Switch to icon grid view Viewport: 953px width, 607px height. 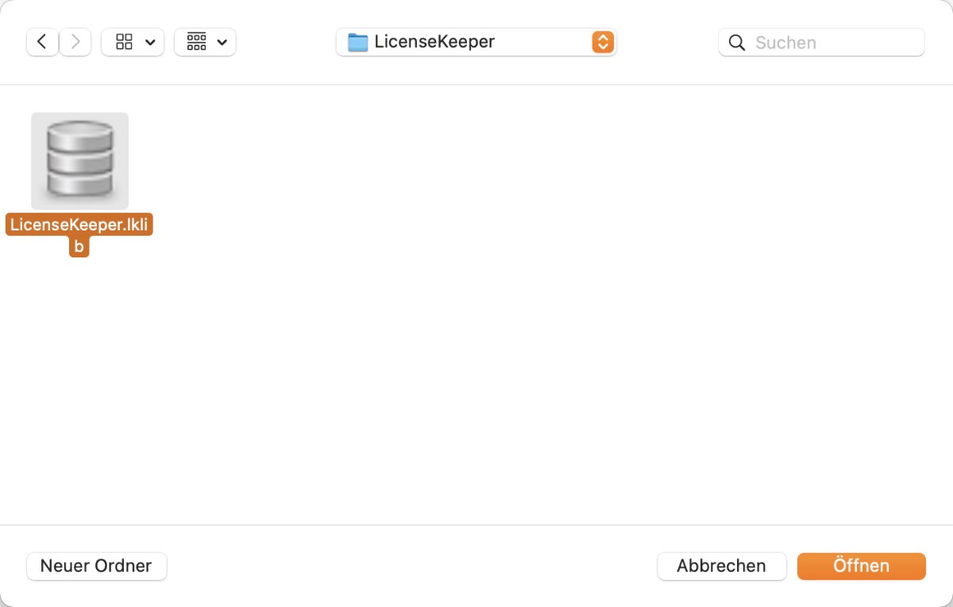coord(124,42)
